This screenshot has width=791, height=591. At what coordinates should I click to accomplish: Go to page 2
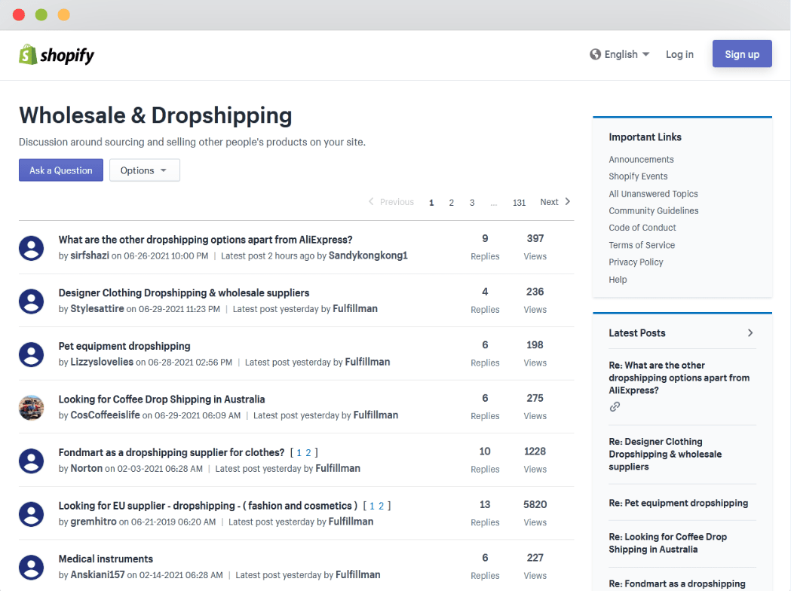point(452,202)
